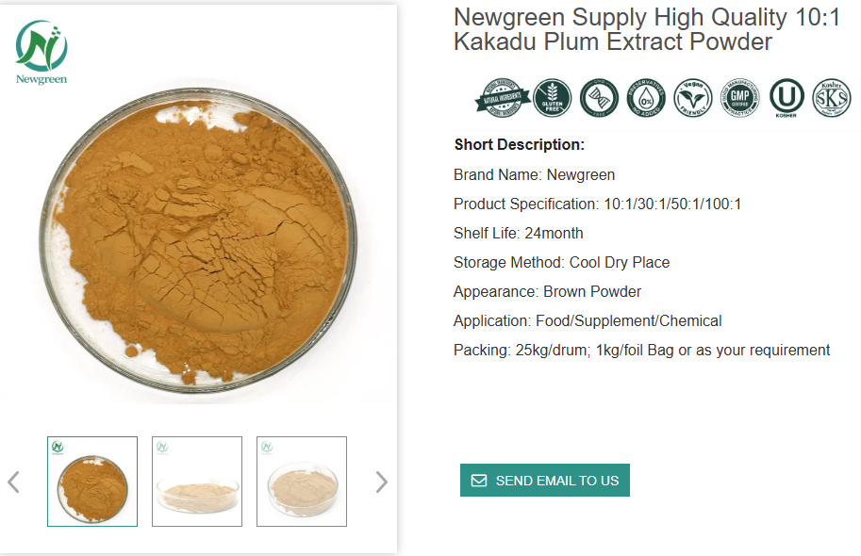The height and width of the screenshot is (556, 861).
Task: Click the Newgreen logo on the main image
Action: click(41, 53)
